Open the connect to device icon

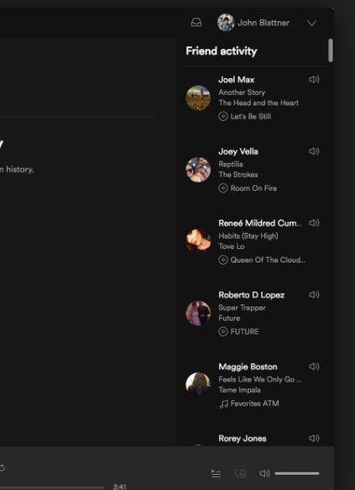(x=240, y=474)
